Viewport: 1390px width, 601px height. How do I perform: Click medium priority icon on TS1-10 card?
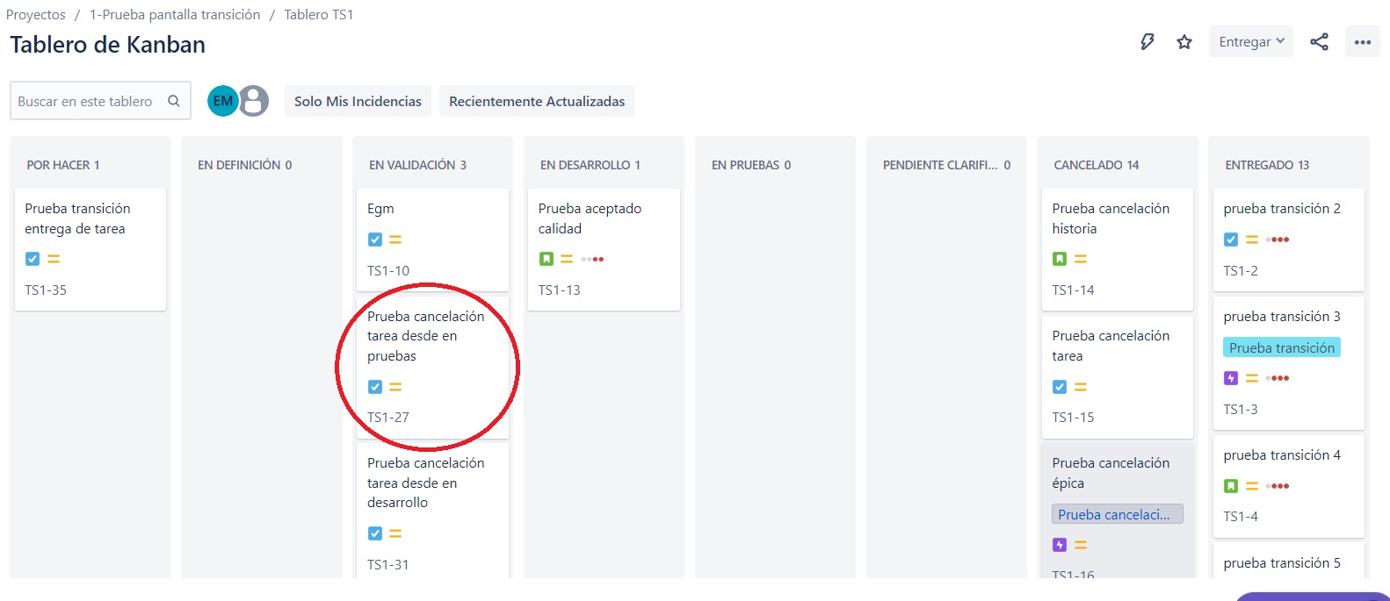395,240
